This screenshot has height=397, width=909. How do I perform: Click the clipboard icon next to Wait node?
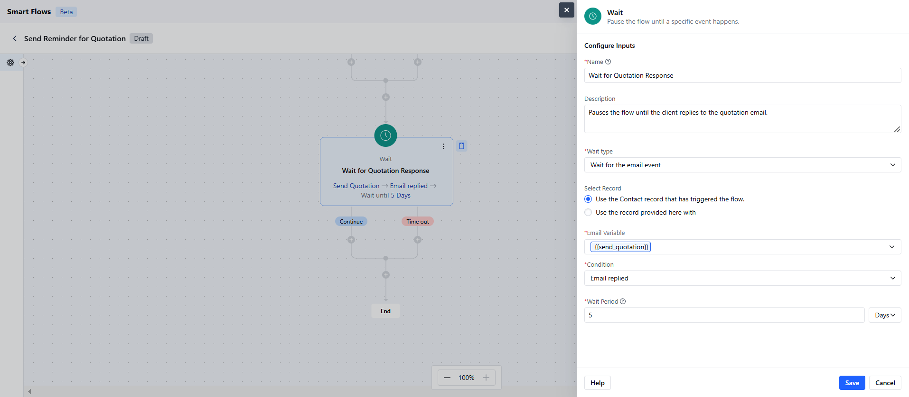click(x=461, y=146)
